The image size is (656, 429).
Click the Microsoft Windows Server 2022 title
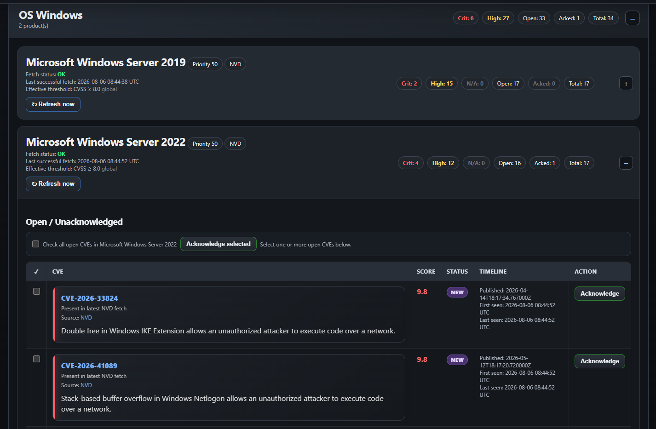106,142
